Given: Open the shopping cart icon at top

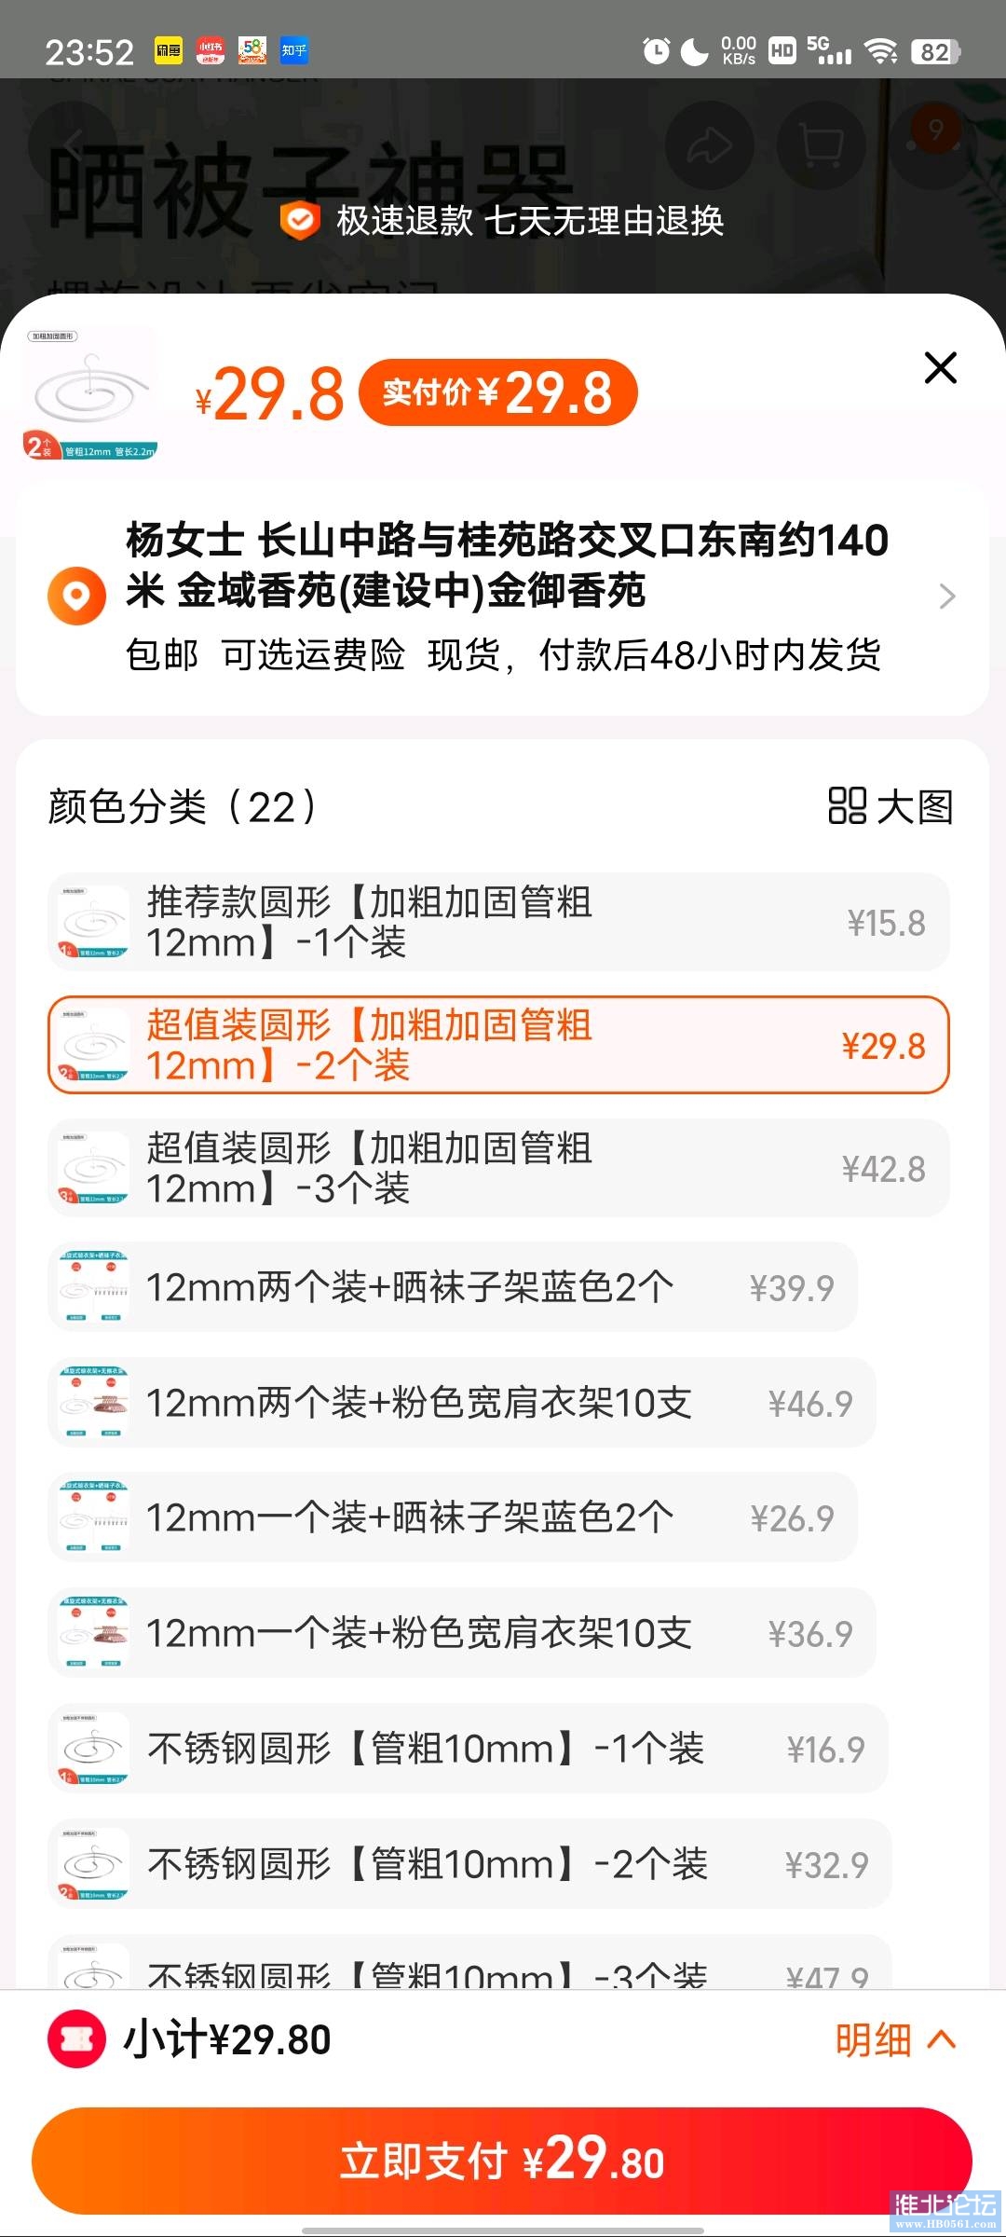Looking at the screenshot, I should [x=822, y=145].
